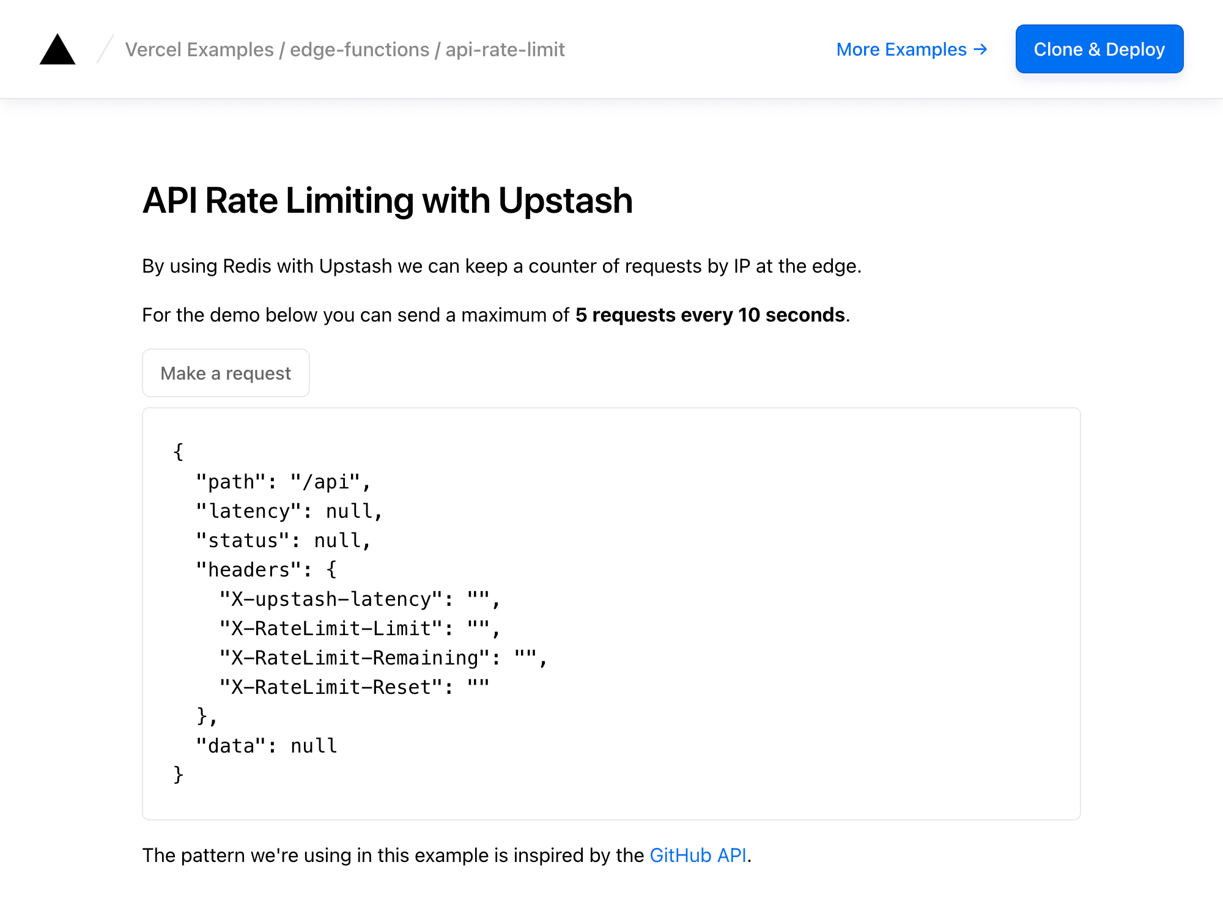Click the JSON response output box

point(611,611)
